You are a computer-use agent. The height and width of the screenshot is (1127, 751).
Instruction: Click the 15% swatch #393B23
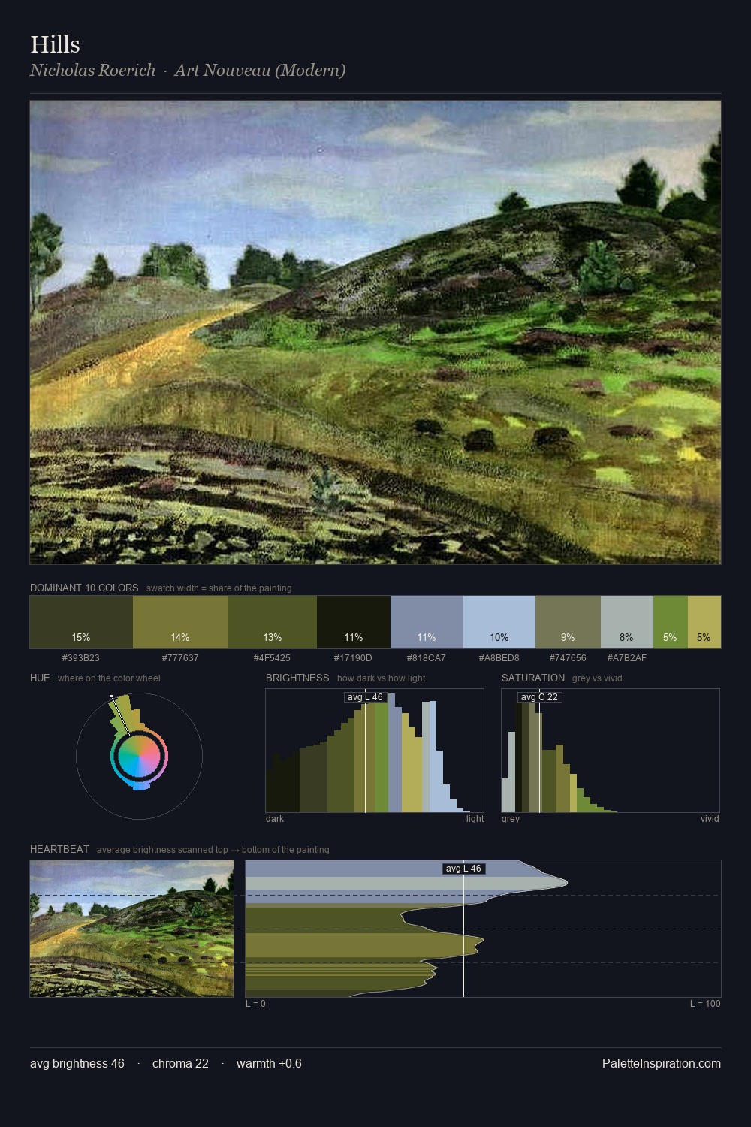(81, 622)
